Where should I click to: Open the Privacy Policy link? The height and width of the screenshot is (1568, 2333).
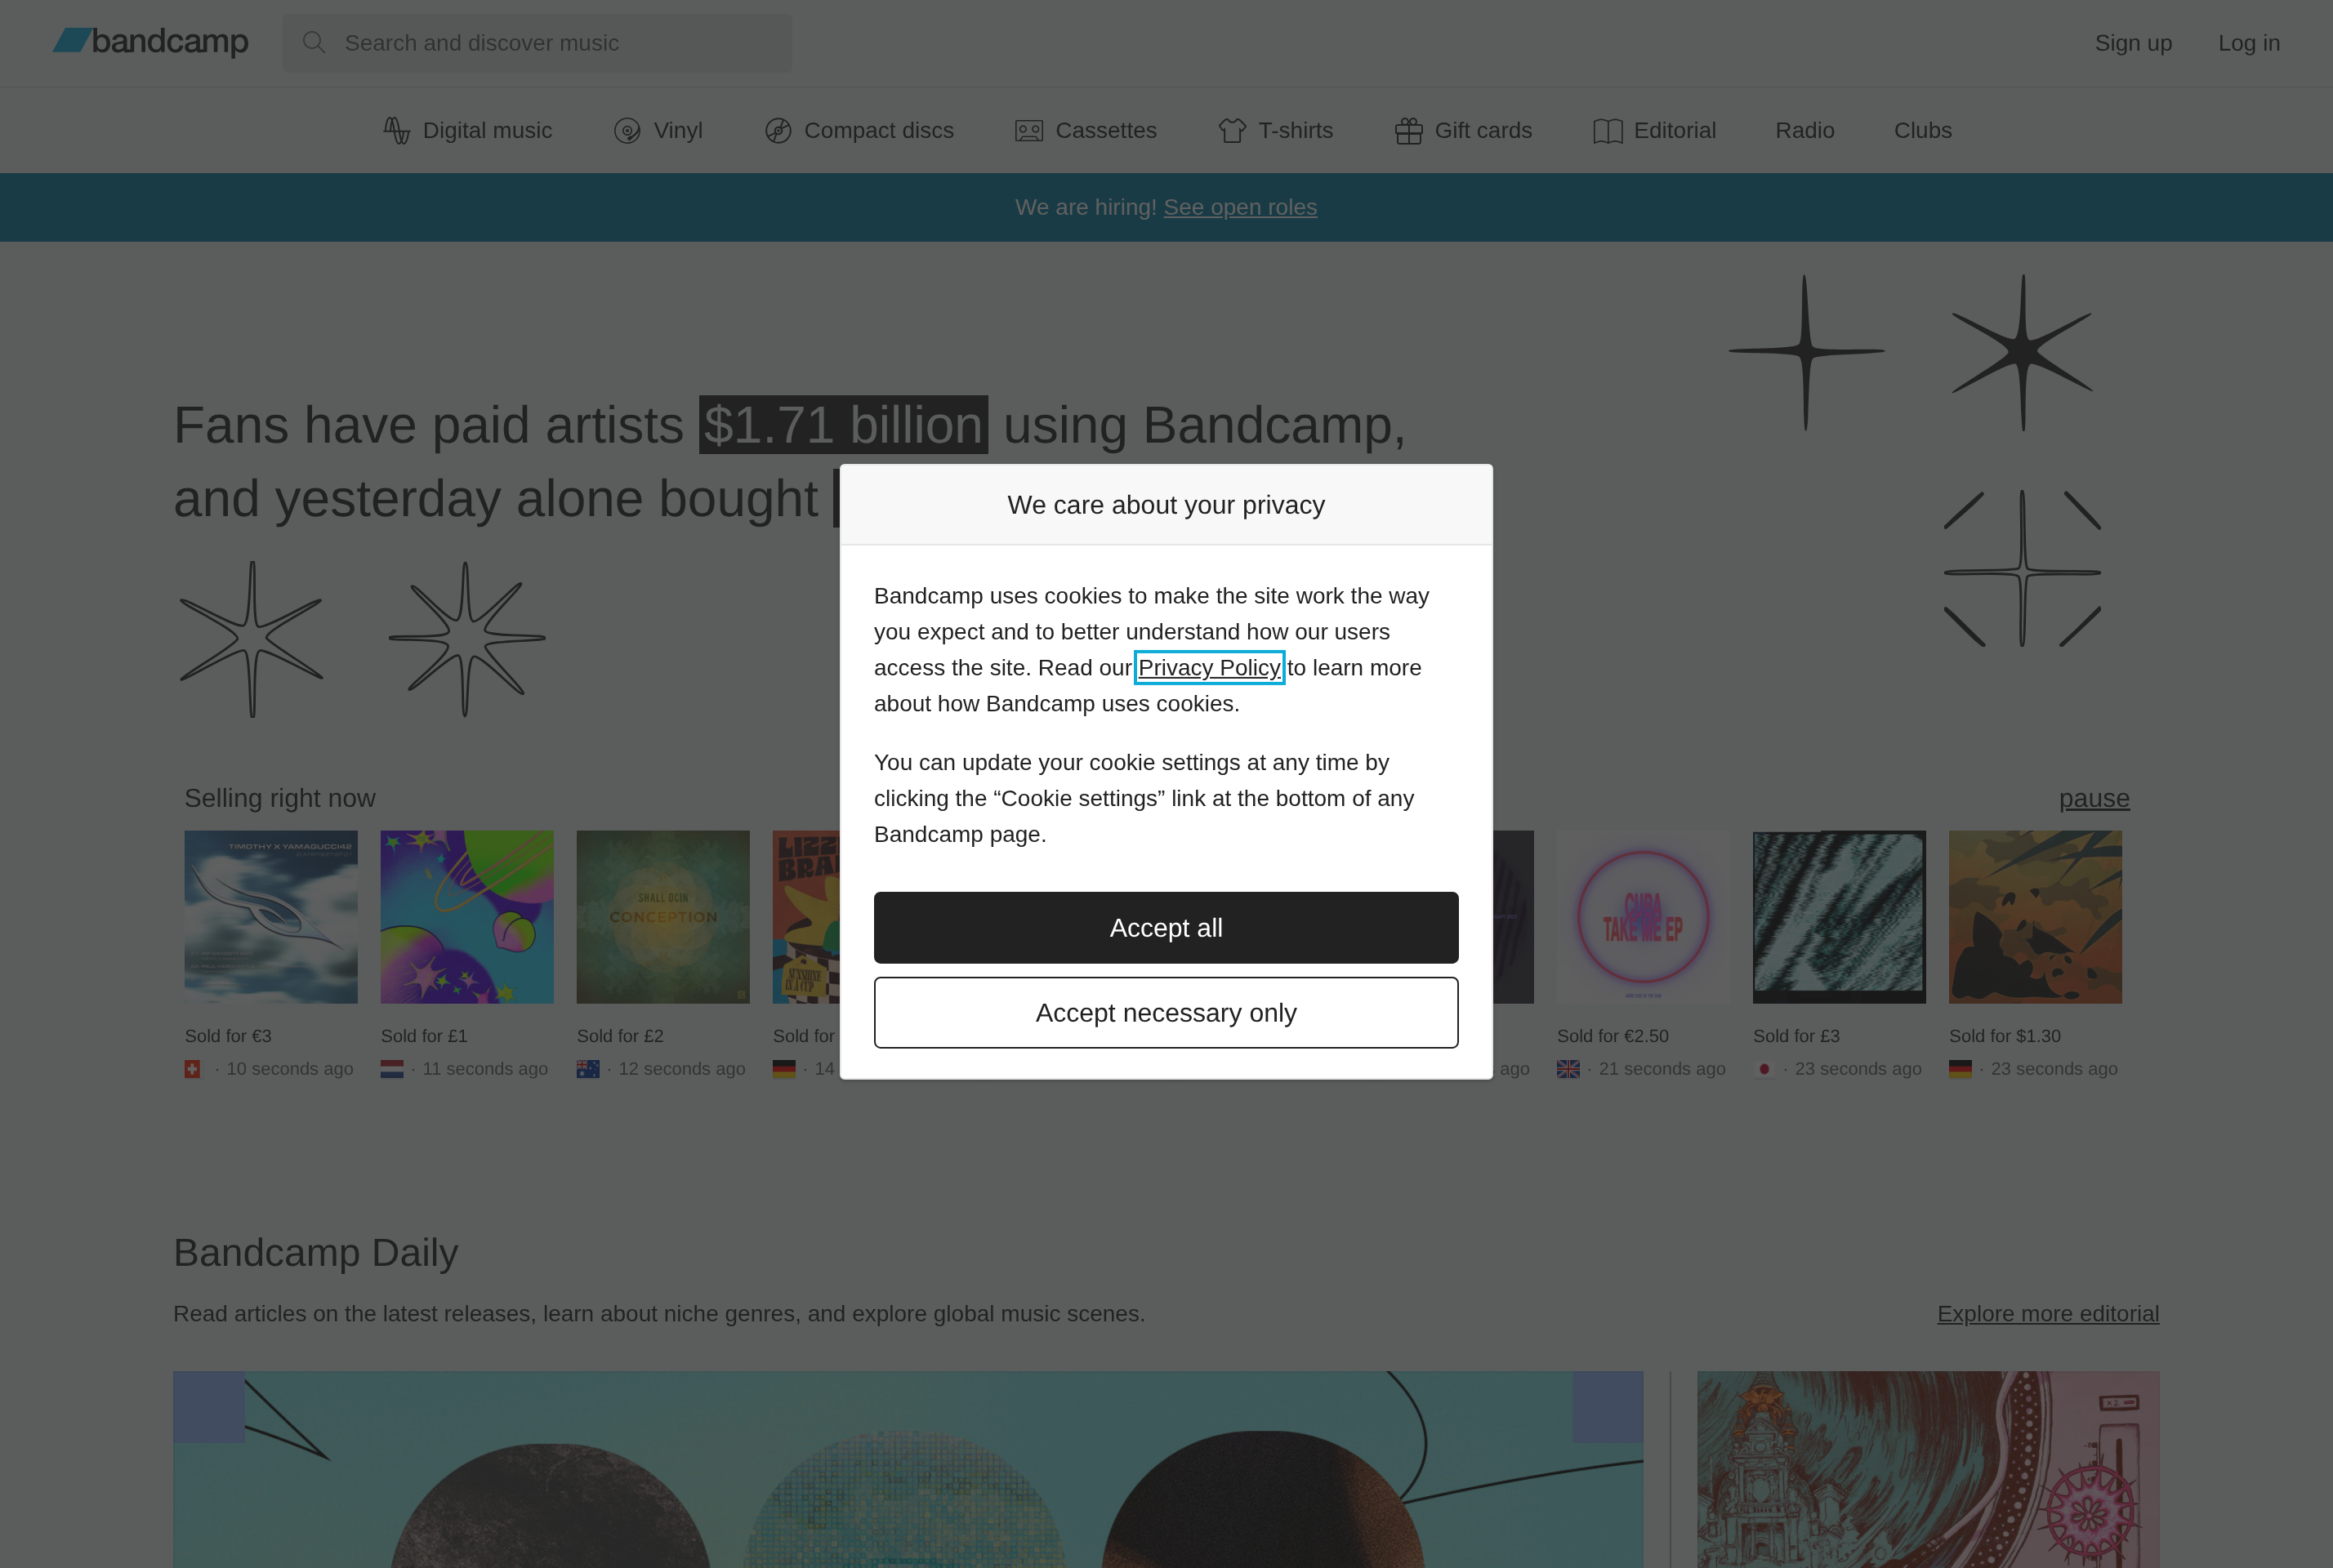[1209, 667]
